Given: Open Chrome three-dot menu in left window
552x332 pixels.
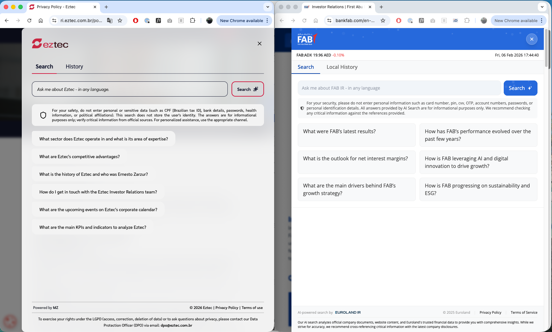Looking at the screenshot, I should (267, 21).
